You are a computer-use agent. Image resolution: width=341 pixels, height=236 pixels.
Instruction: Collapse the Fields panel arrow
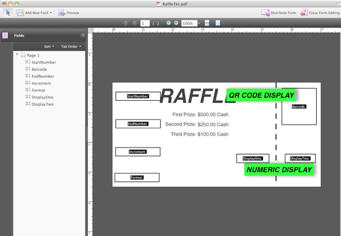83,35
